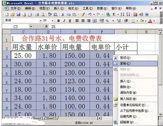Choose 剪切 in the context menu
Screen dimensions: 163x126
135,58
